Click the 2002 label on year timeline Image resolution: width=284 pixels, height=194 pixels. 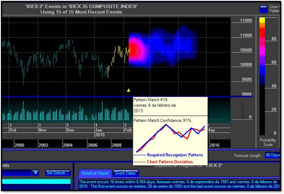click(x=43, y=145)
